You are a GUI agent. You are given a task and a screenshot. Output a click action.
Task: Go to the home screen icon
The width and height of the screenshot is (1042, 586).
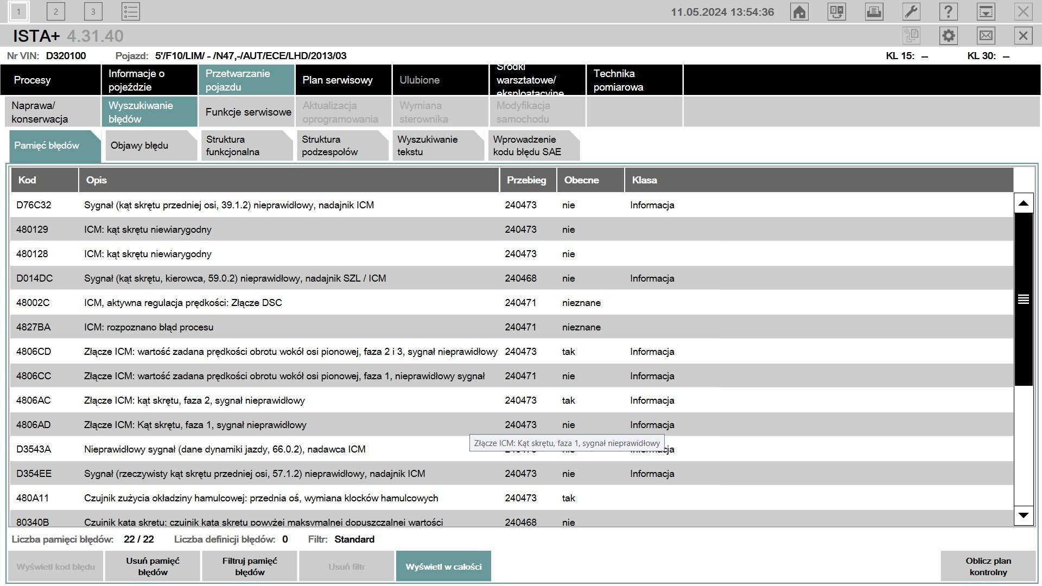tap(799, 11)
